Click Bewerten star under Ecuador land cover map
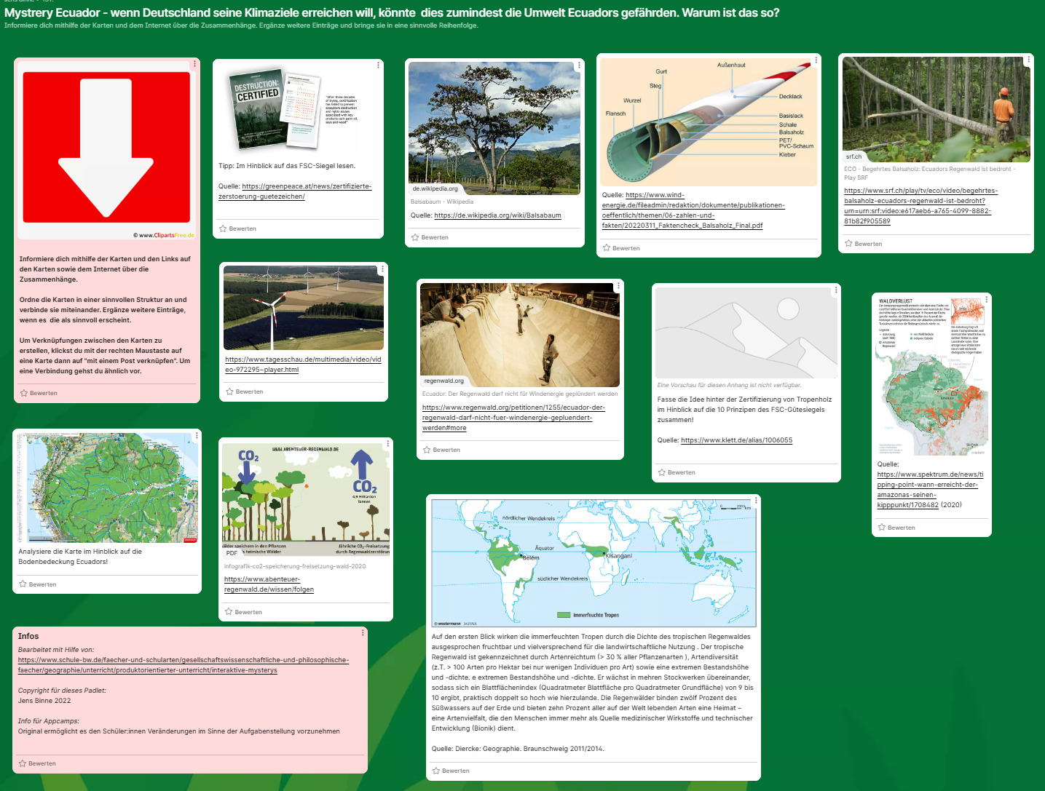Screen dimensions: 1045x791 pyautogui.click(x=23, y=584)
